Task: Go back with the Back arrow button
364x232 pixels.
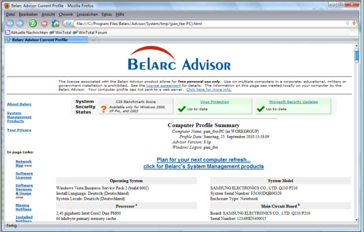Action: [10, 23]
